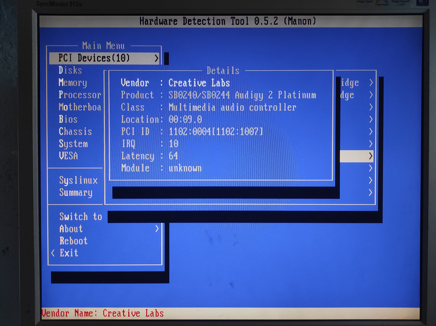436x326 pixels.
Task: Exit the Hardware Detection Tool
Action: coord(69,253)
